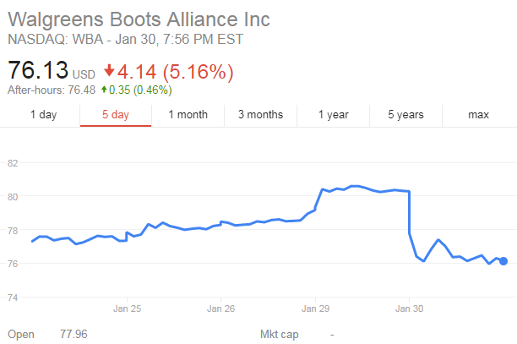Screen dimensions: 517x344
Task: Select the 5 day range tab
Action: (x=116, y=115)
